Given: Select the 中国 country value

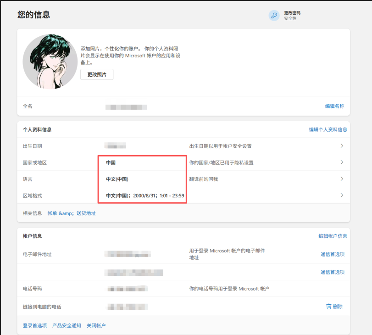Looking at the screenshot, I should tap(111, 162).
